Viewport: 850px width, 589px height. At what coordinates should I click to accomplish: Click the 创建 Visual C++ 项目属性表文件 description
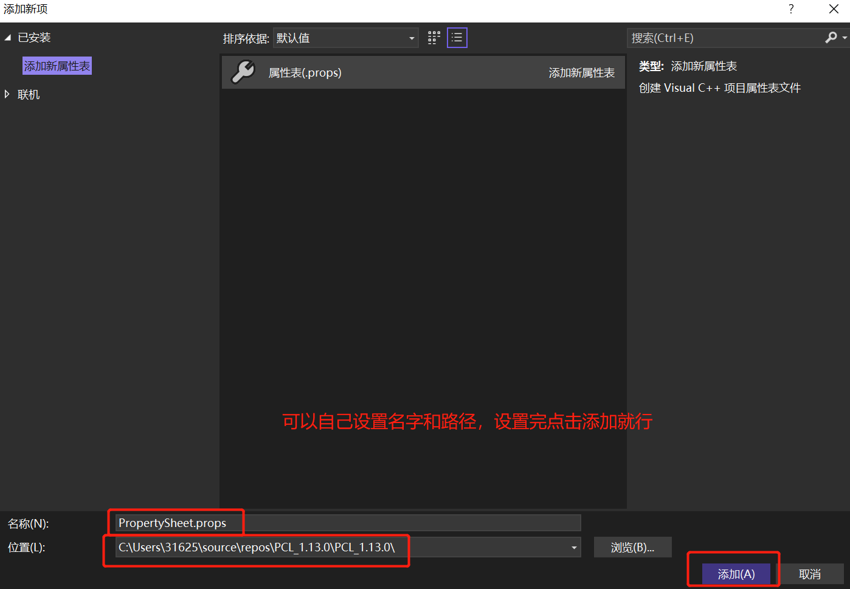pos(720,88)
